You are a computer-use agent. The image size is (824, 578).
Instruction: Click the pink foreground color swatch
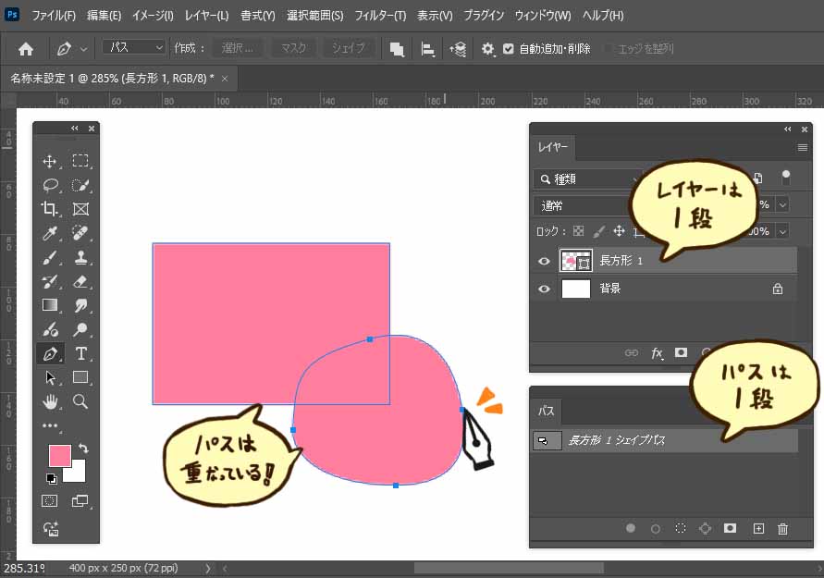(59, 455)
